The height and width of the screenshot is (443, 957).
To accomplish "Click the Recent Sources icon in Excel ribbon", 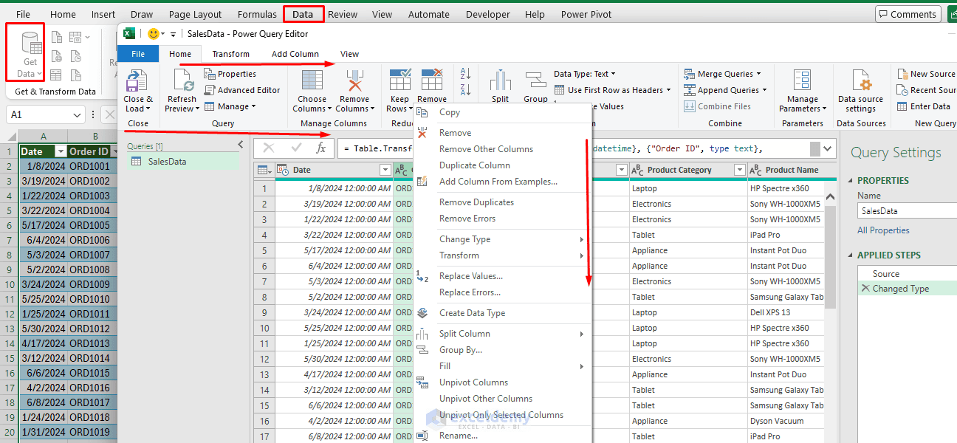I will (76, 56).
